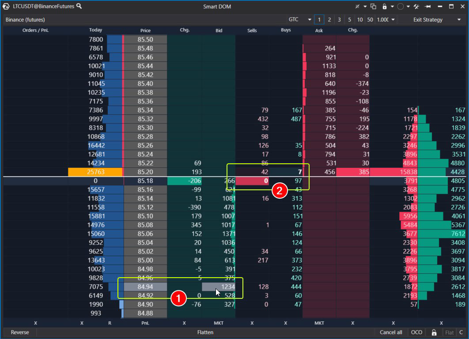Click the orange 25763 volume bar
469x339 pixels.
(x=95, y=172)
